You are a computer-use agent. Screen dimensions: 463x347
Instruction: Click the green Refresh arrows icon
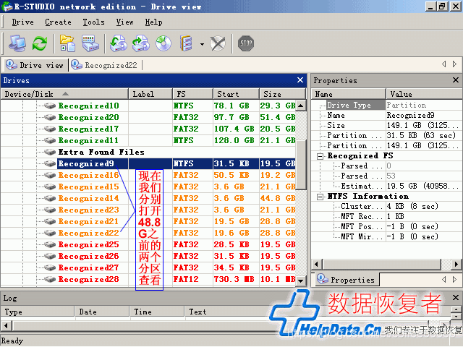pyautogui.click(x=40, y=43)
